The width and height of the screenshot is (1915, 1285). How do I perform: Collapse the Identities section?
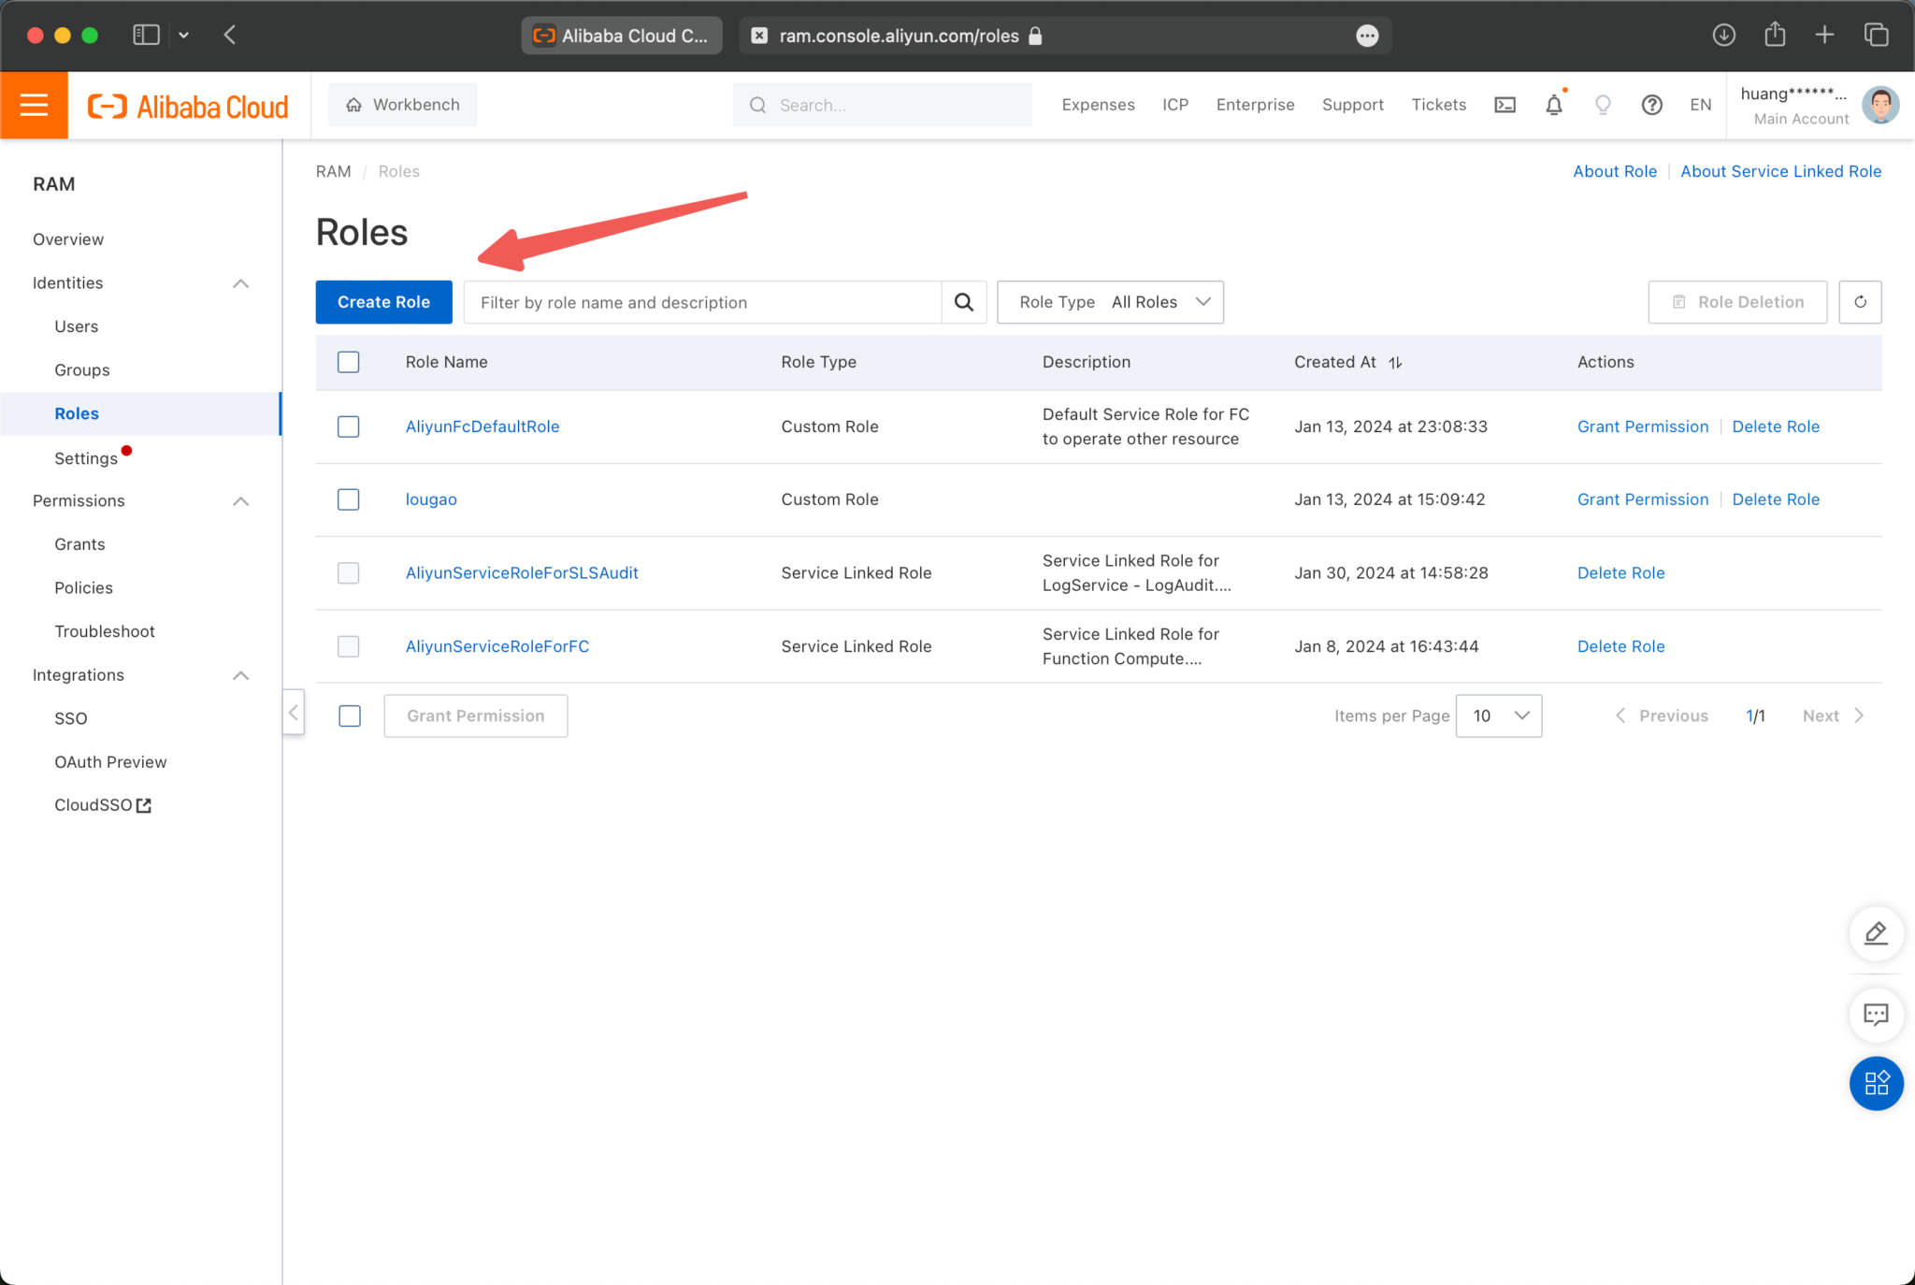click(x=240, y=283)
